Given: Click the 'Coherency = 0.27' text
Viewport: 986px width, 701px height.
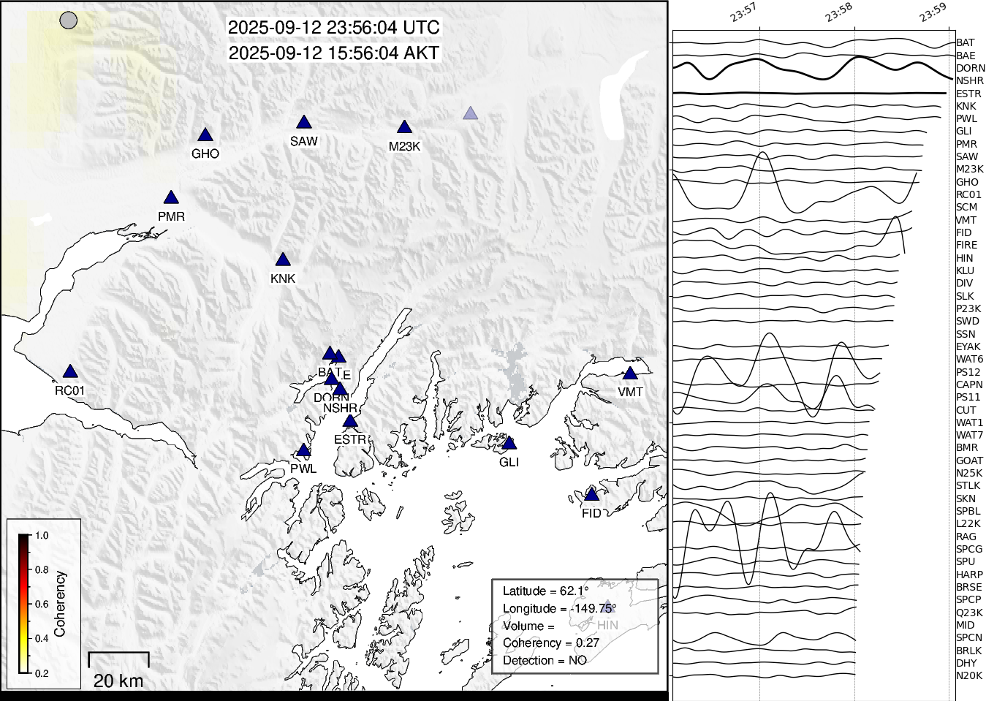Looking at the screenshot, I should click(551, 643).
